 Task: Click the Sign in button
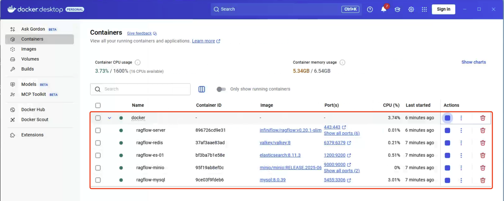pos(443,9)
